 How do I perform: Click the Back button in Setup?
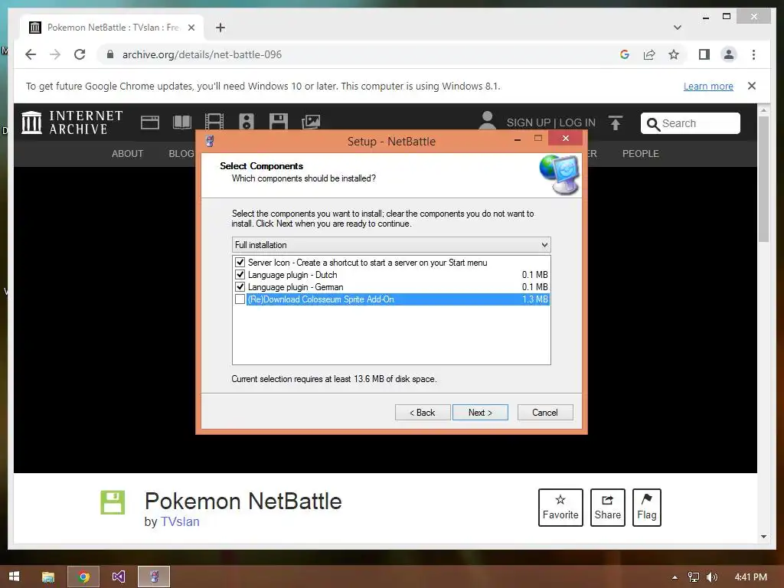[423, 413]
